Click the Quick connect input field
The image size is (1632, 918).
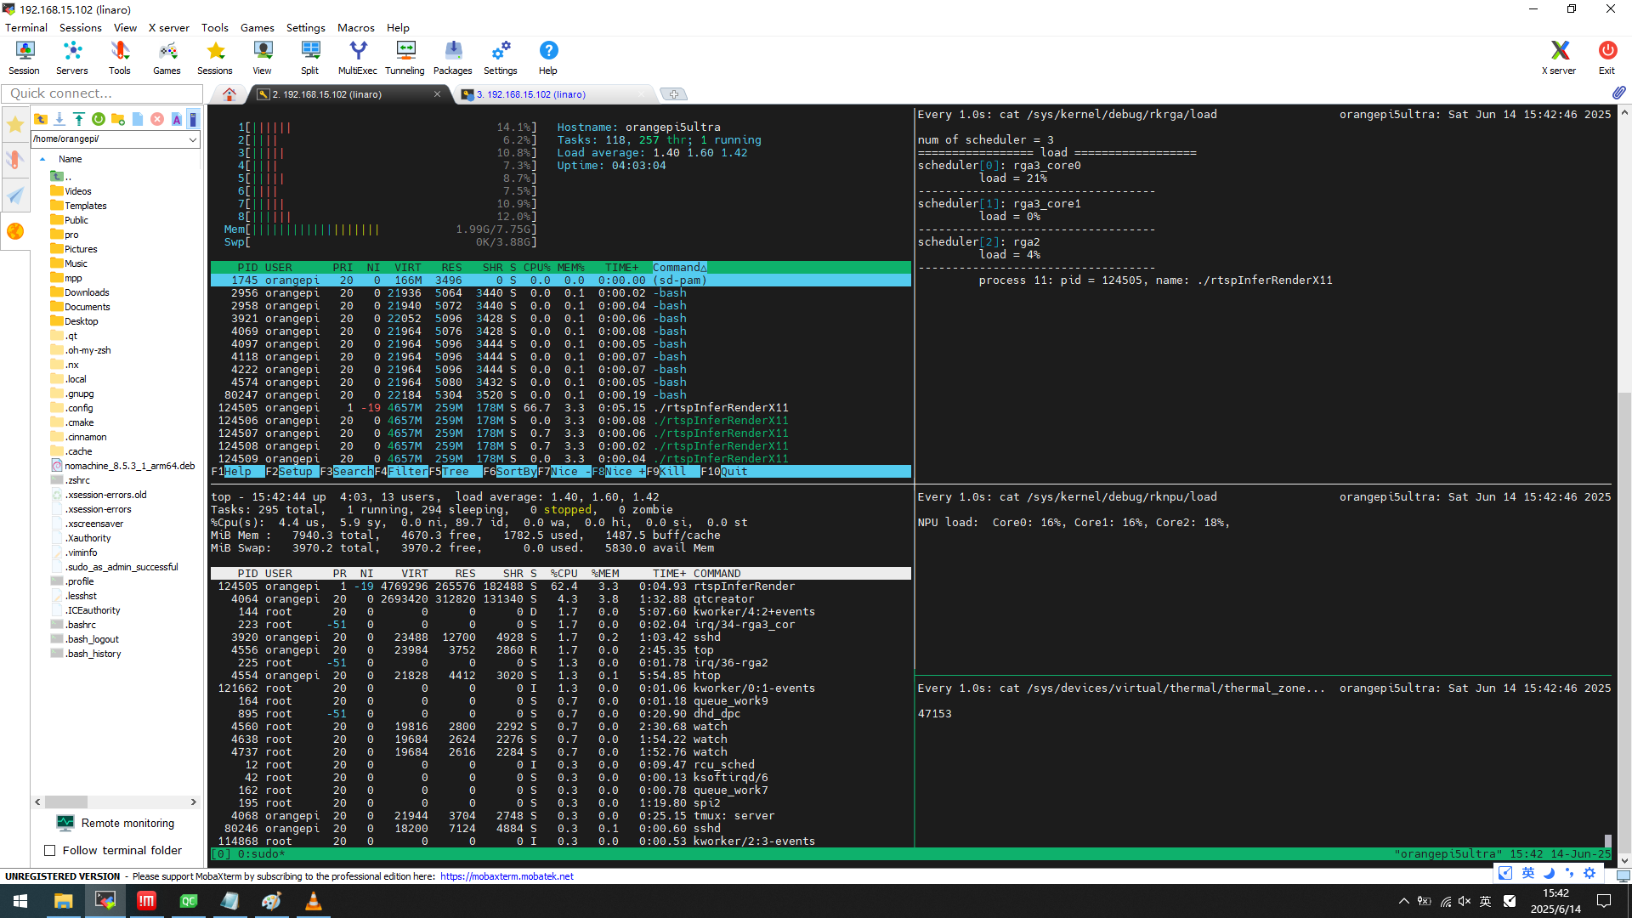pyautogui.click(x=102, y=93)
